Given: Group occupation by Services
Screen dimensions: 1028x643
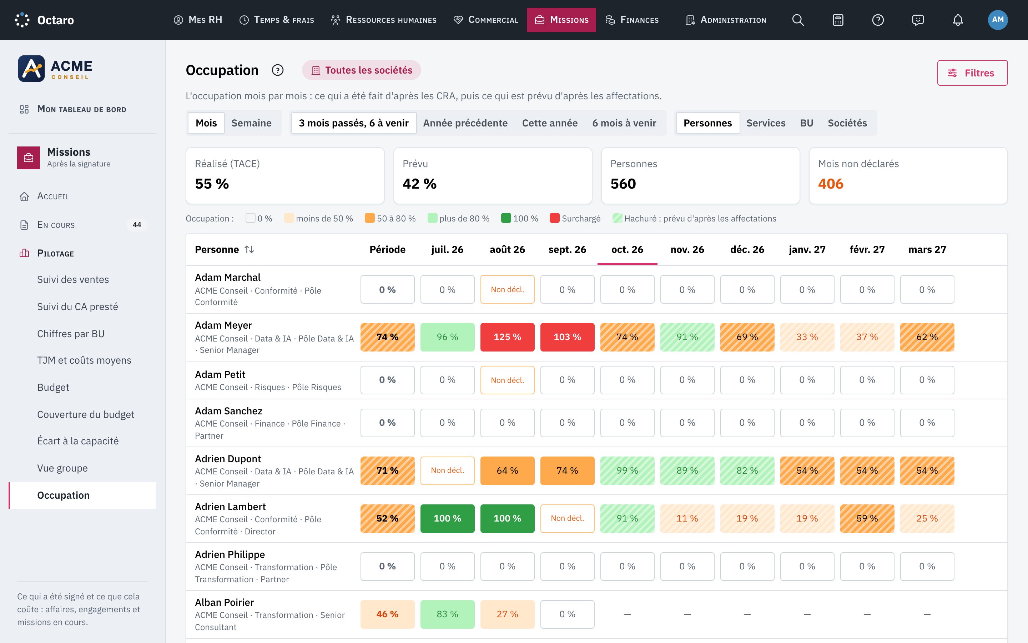Looking at the screenshot, I should point(766,123).
